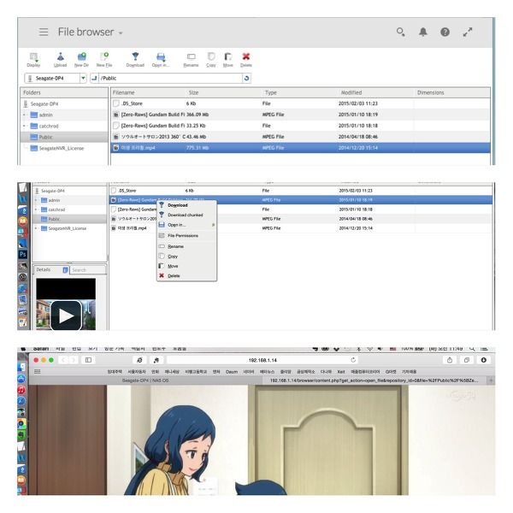Expand catchrod folder in the Folders header tree
Viewport: 513px width, 513px height.
coord(25,126)
